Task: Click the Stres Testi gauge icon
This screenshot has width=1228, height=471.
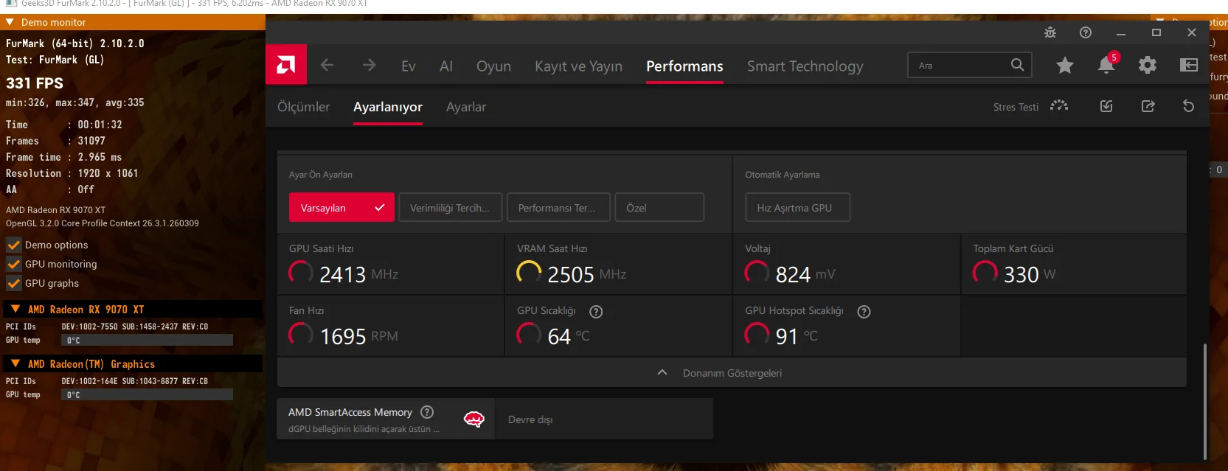Action: (1059, 106)
